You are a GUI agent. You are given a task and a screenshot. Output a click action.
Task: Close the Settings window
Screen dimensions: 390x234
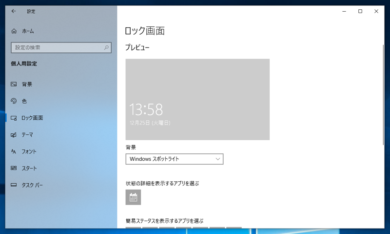376,11
